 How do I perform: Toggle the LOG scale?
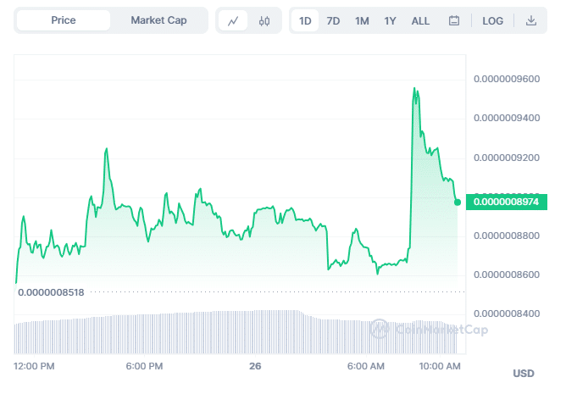coord(492,21)
